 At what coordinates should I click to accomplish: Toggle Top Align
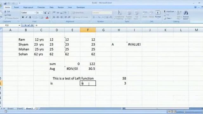(54, 13)
